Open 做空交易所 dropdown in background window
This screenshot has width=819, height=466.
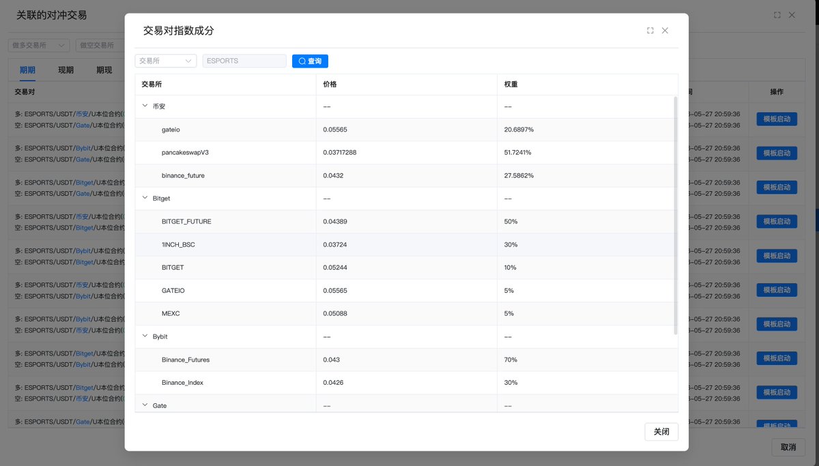click(100, 45)
